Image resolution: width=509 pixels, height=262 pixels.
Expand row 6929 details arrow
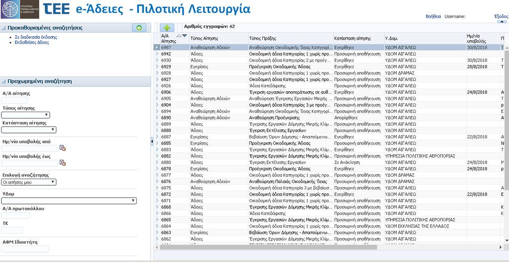click(157, 66)
